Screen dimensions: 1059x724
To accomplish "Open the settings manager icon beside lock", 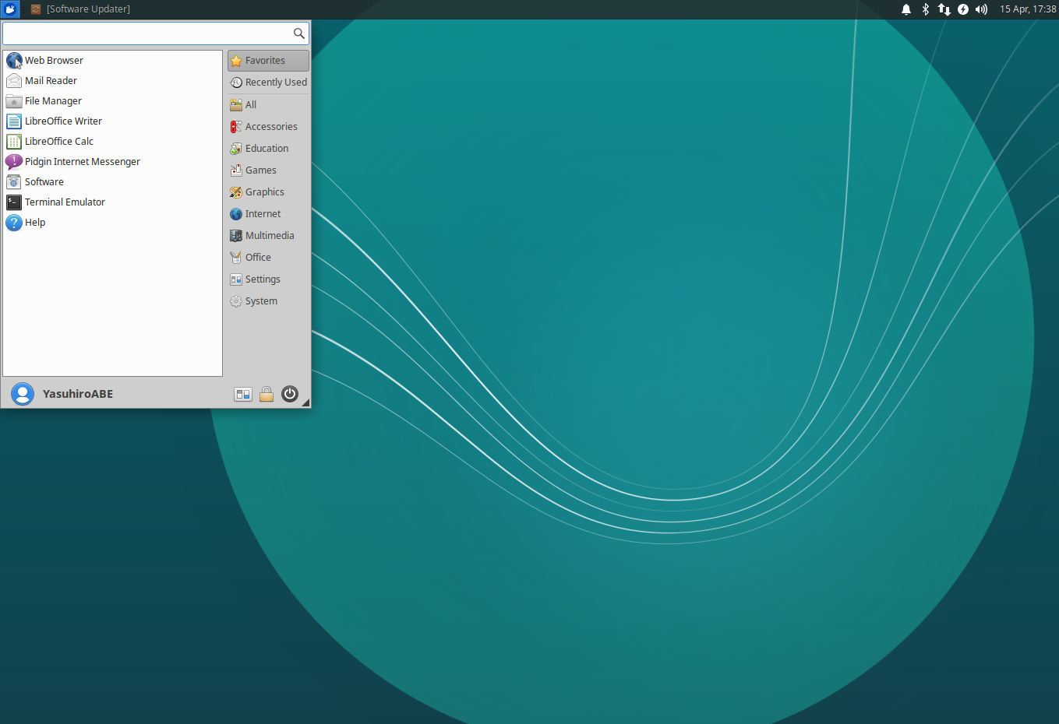I will pyautogui.click(x=243, y=394).
